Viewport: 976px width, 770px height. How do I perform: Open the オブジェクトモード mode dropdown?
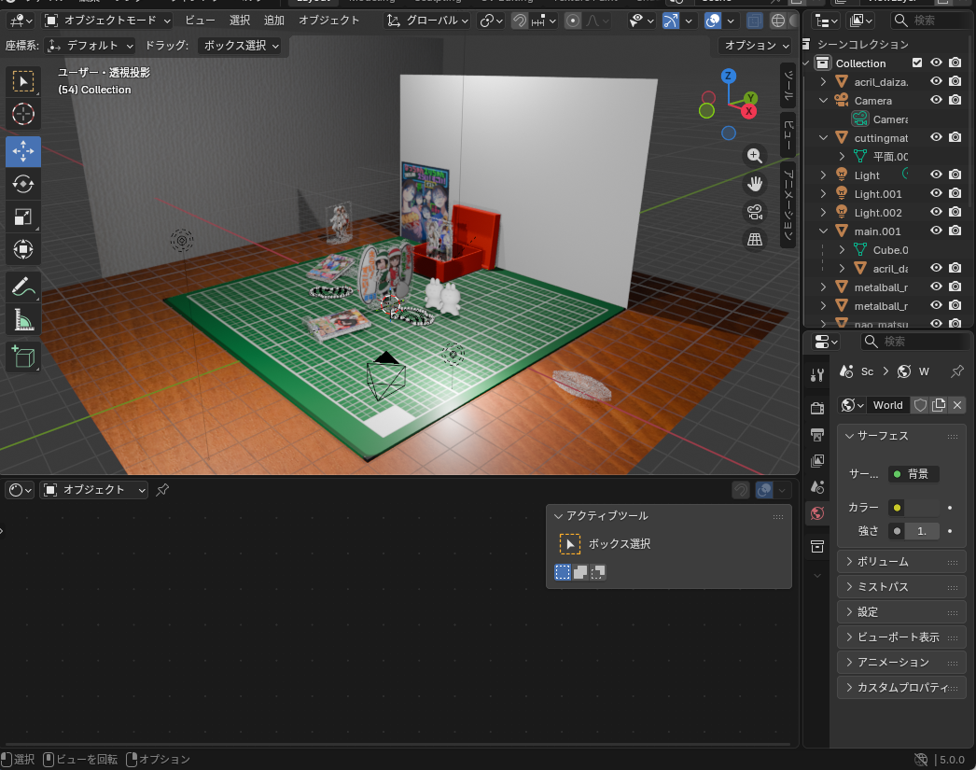tap(107, 20)
